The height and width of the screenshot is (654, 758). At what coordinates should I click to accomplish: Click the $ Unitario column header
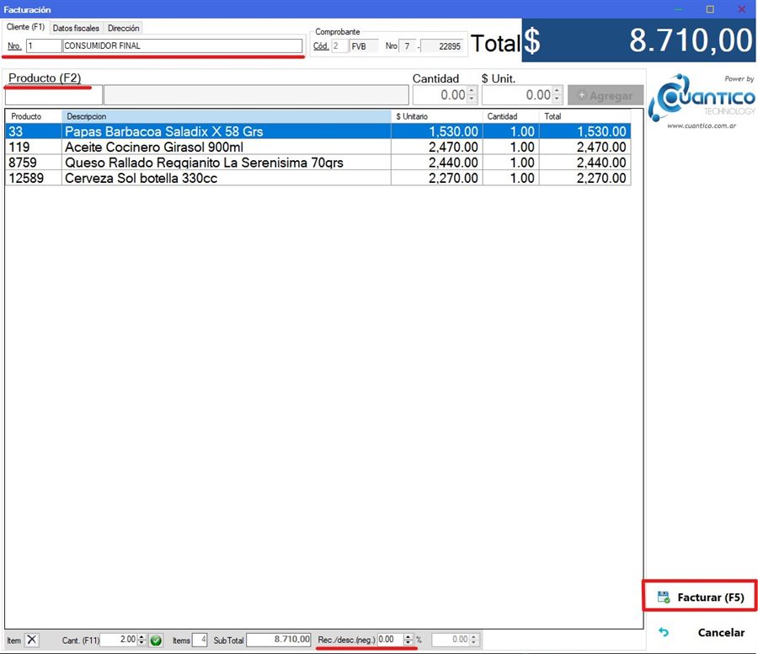click(436, 116)
